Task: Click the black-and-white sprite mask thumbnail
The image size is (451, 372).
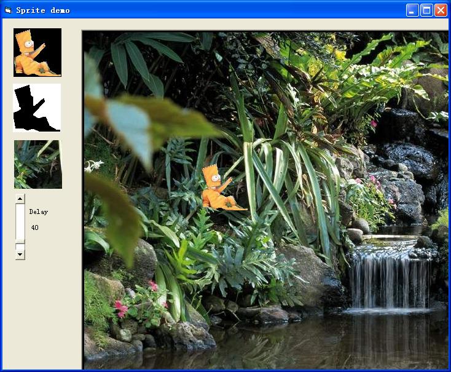Action: [x=37, y=108]
